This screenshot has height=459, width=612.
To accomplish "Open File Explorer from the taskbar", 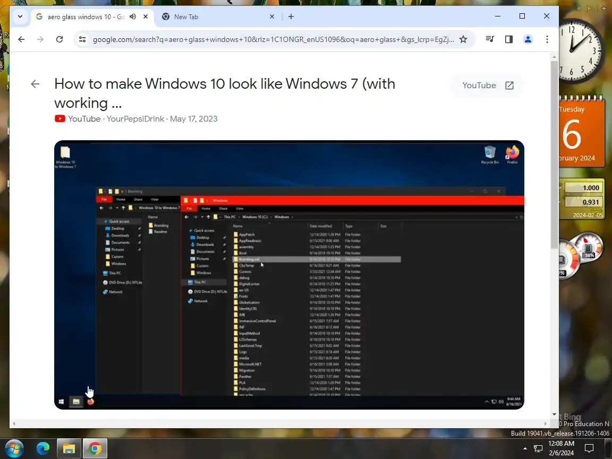I will coord(69,448).
